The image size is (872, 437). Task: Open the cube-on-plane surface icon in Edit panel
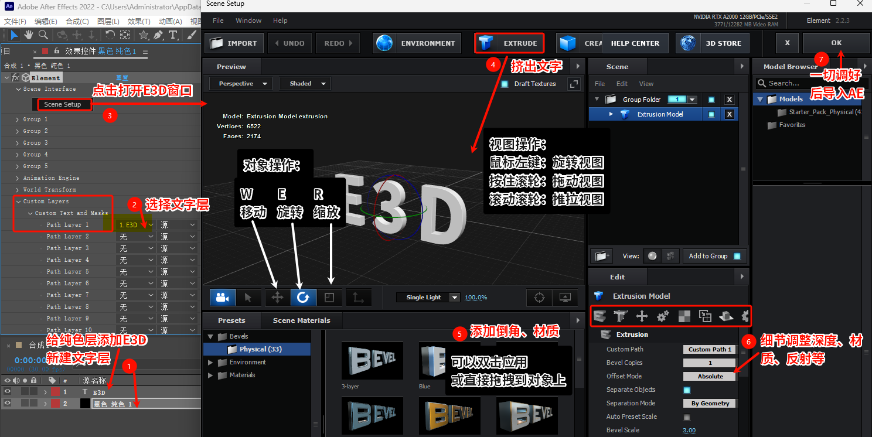726,316
